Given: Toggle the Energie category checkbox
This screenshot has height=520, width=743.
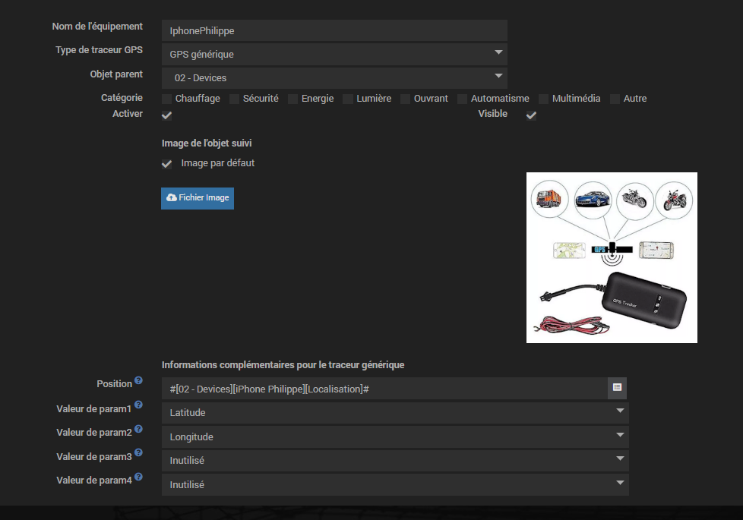Looking at the screenshot, I should point(293,99).
